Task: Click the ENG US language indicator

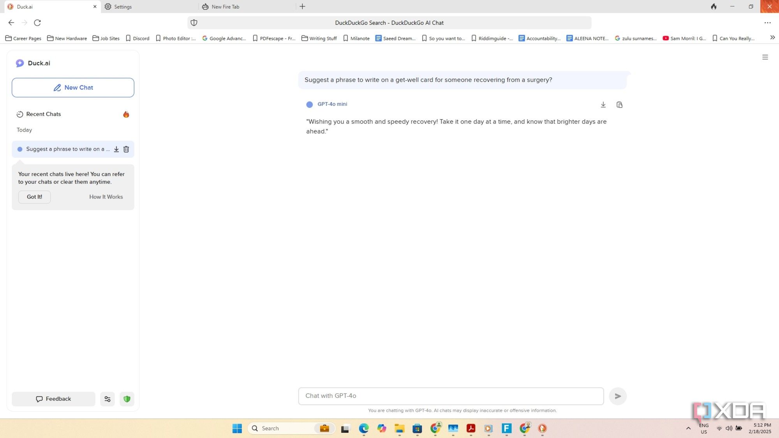Action: click(703, 428)
